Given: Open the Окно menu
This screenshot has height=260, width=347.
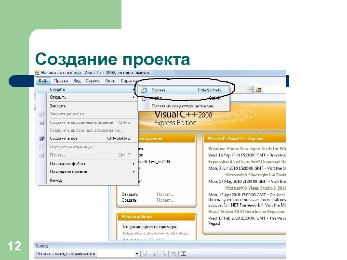Looking at the screenshot, I should tap(110, 81).
